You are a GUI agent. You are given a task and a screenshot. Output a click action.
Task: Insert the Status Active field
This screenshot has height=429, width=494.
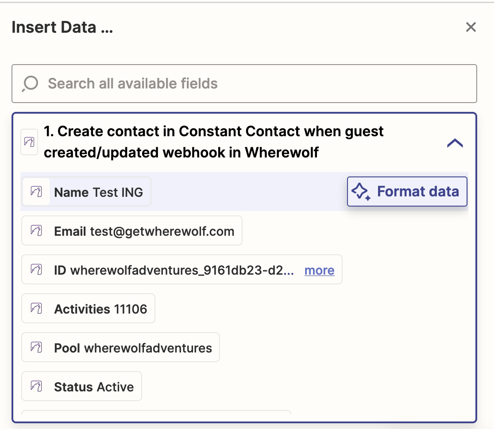pyautogui.click(x=81, y=387)
